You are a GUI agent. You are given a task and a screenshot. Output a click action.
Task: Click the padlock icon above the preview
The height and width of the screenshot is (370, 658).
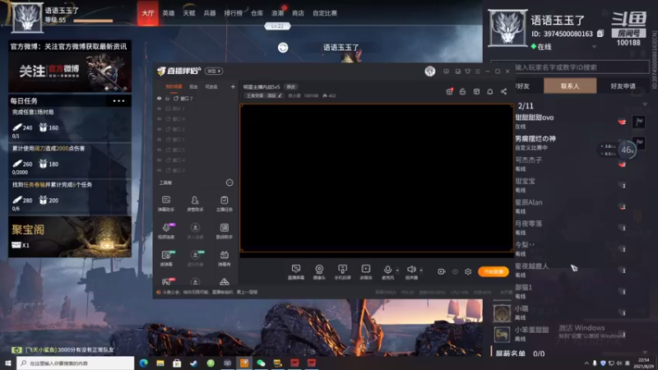click(462, 91)
